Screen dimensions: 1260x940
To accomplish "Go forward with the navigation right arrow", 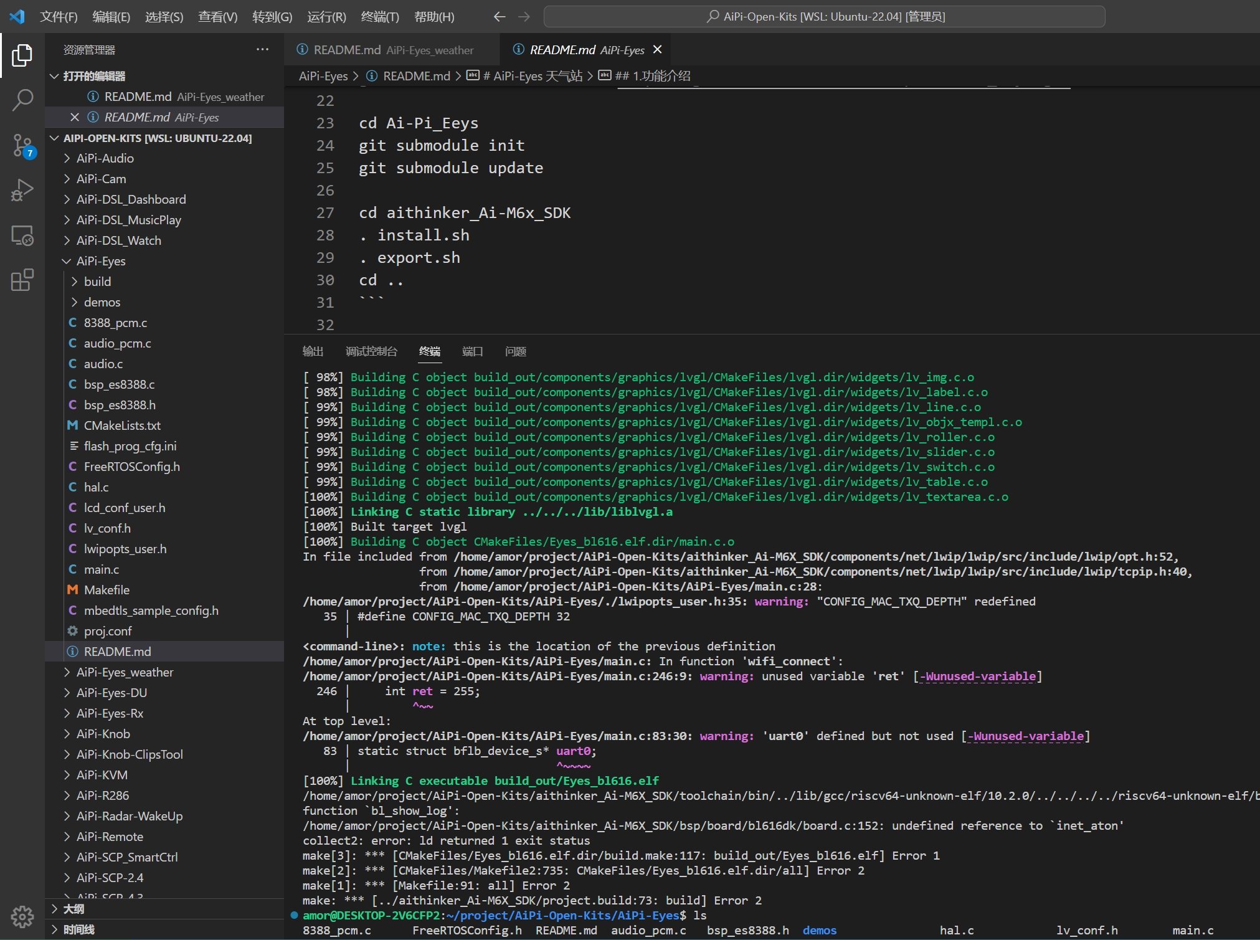I will [x=524, y=17].
